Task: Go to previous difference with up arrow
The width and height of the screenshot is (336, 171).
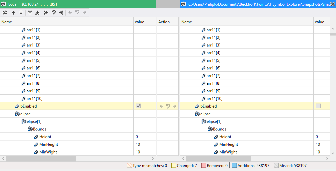Action: pyautogui.click(x=13, y=13)
